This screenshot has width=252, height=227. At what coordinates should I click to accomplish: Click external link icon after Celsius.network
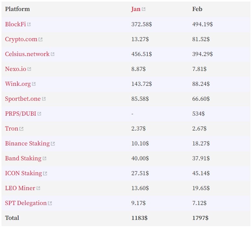pos(53,54)
